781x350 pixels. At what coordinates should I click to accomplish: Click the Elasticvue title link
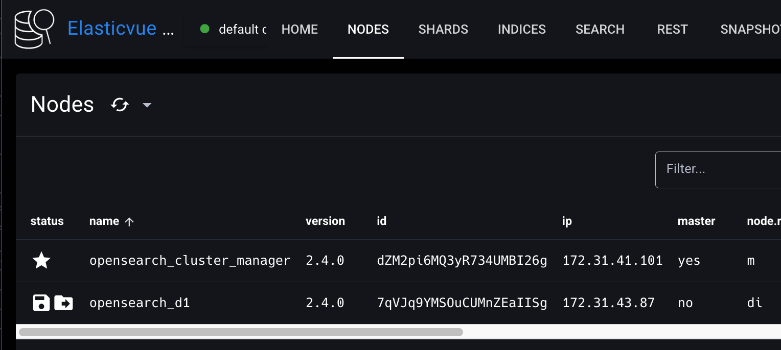pos(121,29)
